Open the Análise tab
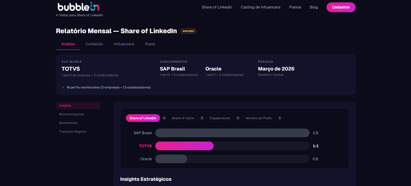 click(68, 44)
